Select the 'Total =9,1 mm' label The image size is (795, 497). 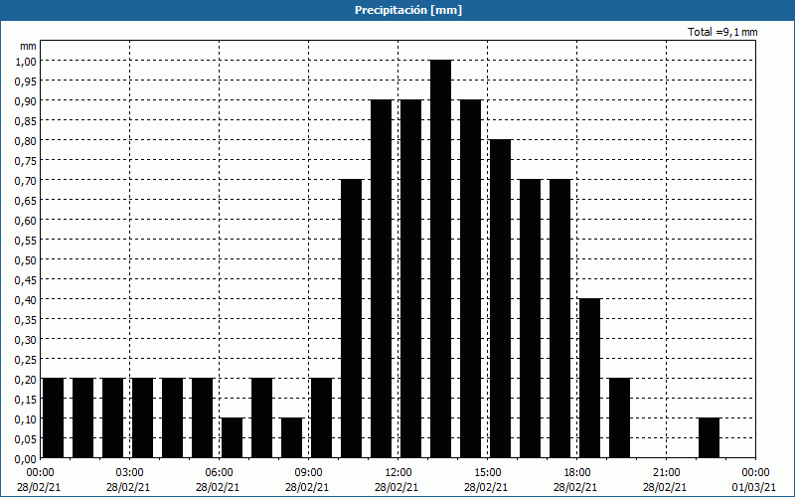[x=722, y=32]
